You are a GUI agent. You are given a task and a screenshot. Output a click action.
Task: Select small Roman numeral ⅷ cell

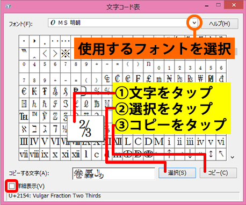pos(34,154)
